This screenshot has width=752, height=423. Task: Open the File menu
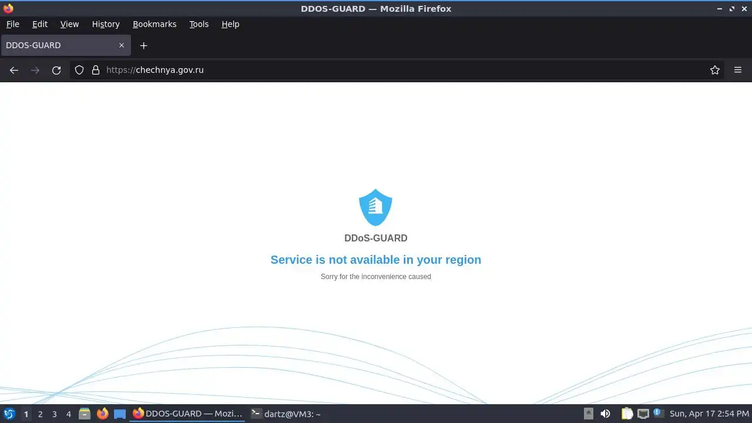pos(12,24)
